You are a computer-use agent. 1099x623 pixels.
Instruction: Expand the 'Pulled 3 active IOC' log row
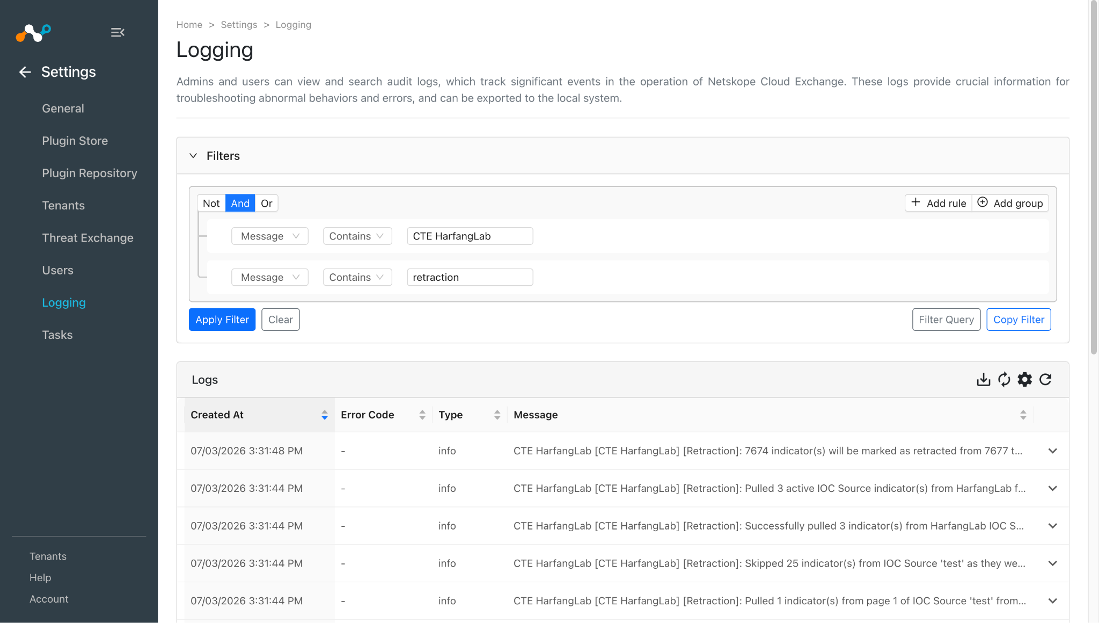click(1053, 489)
